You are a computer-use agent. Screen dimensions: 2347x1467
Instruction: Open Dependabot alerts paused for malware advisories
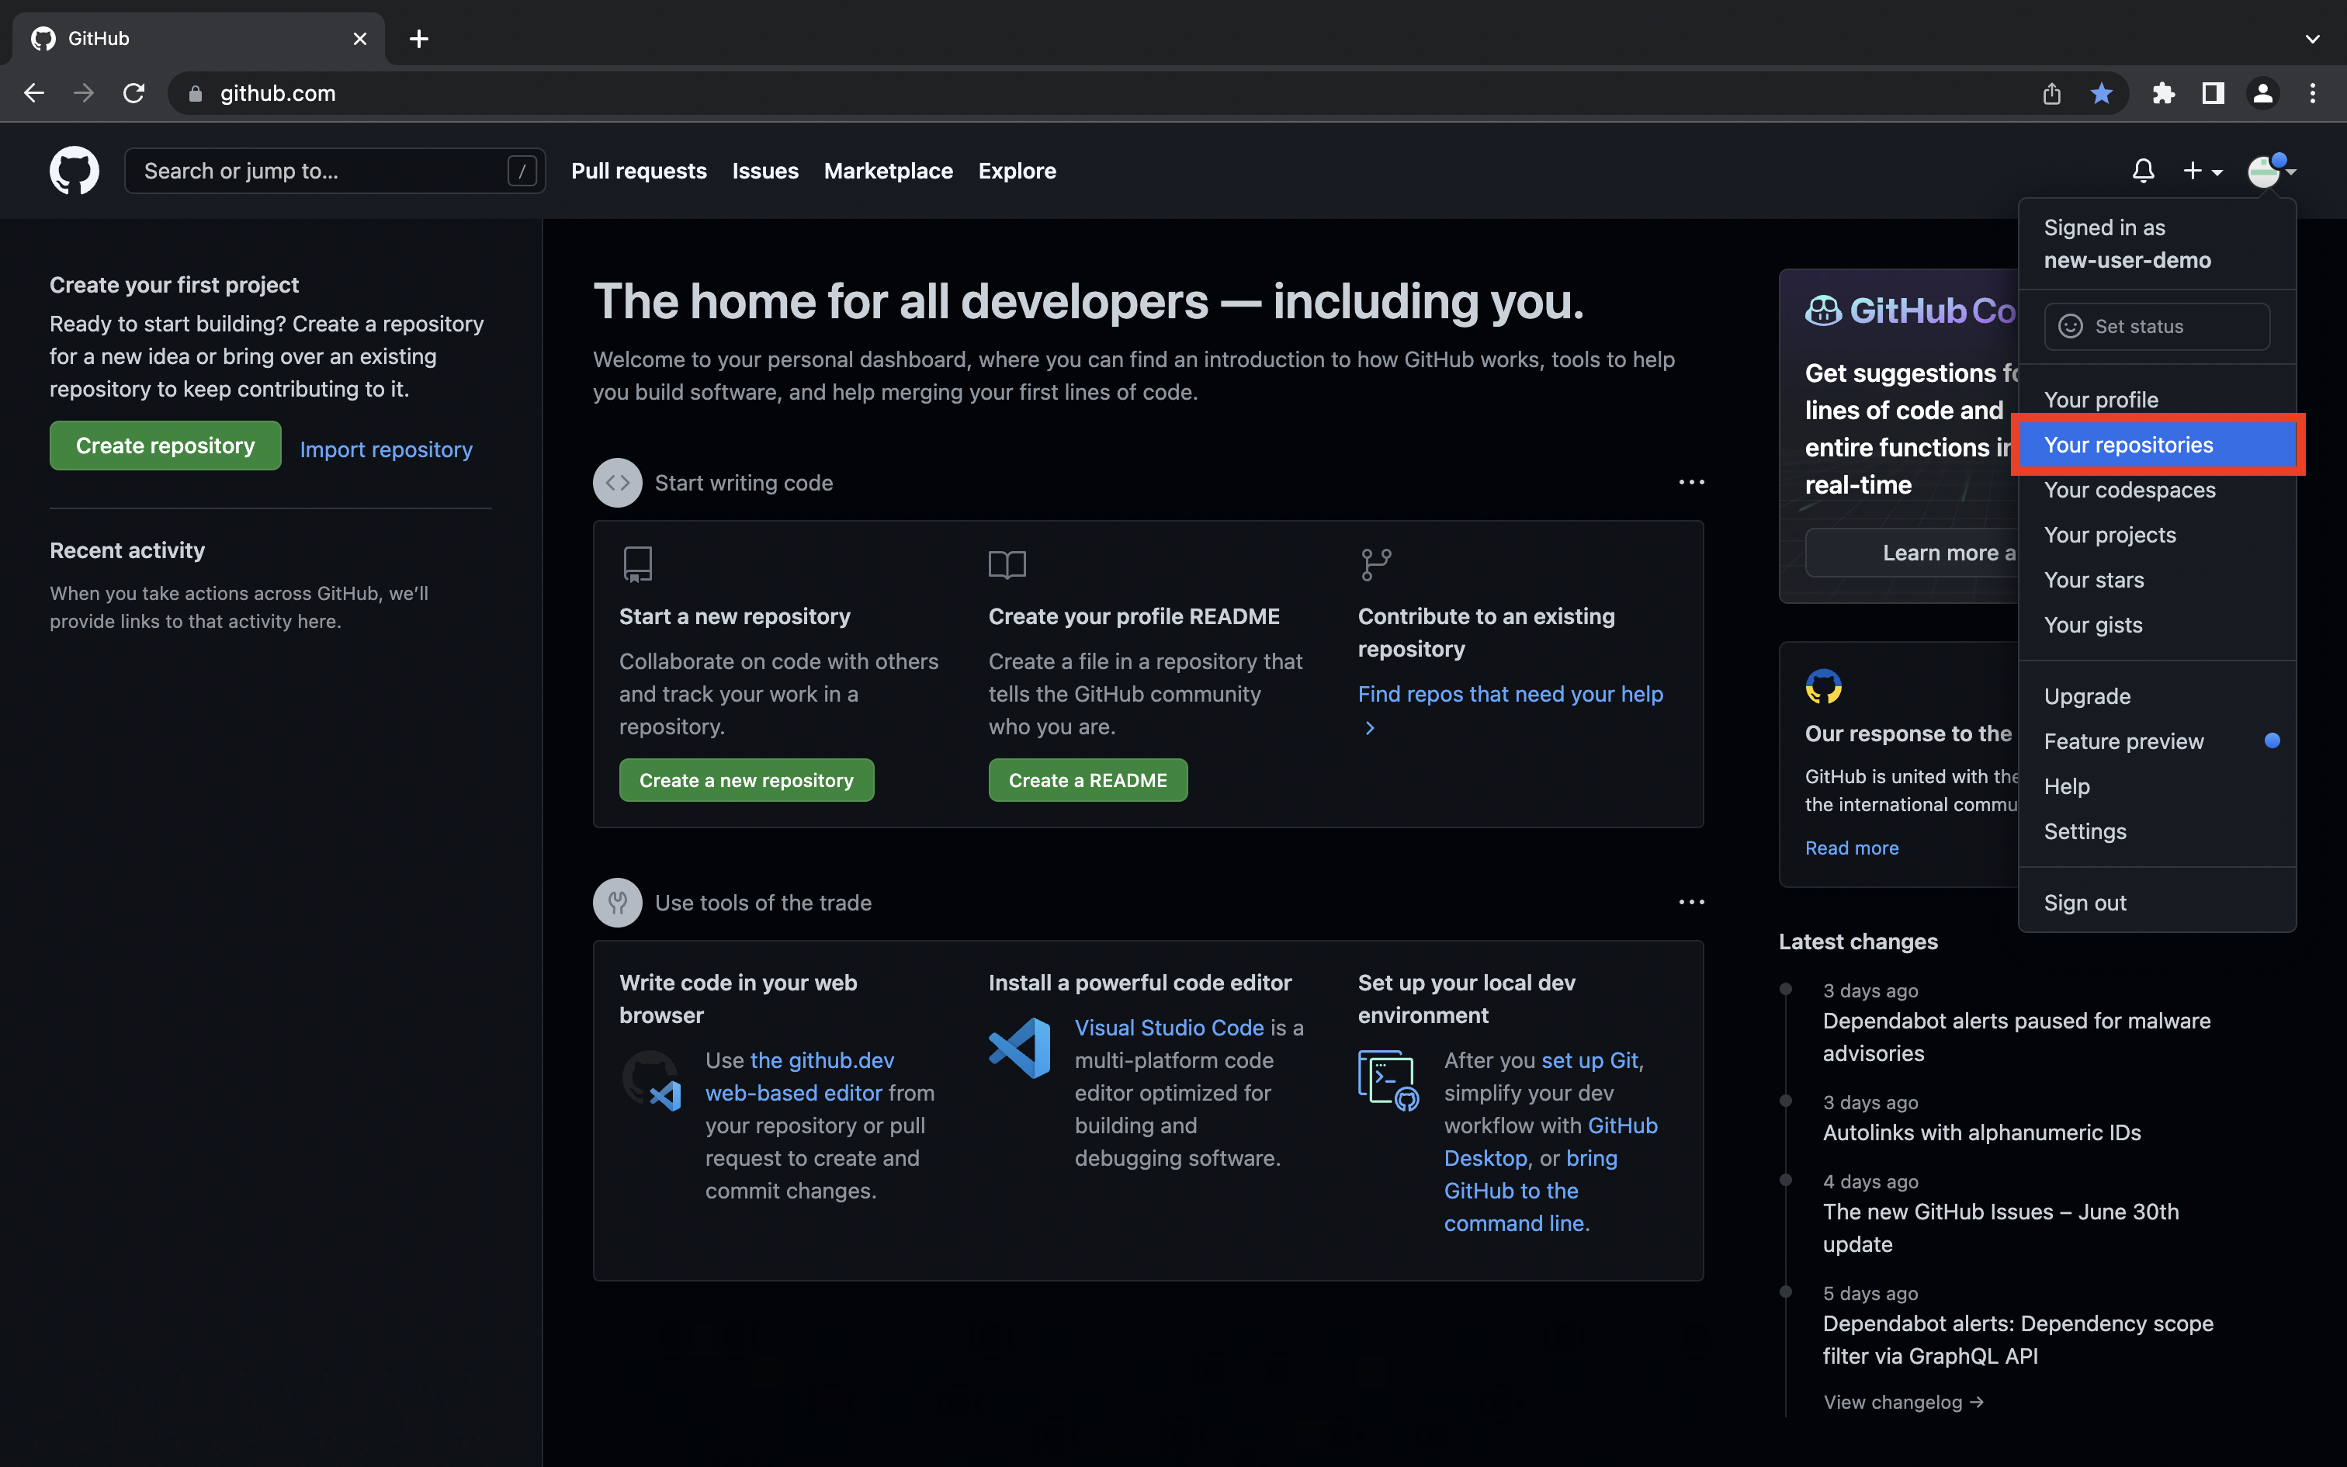point(2016,1037)
